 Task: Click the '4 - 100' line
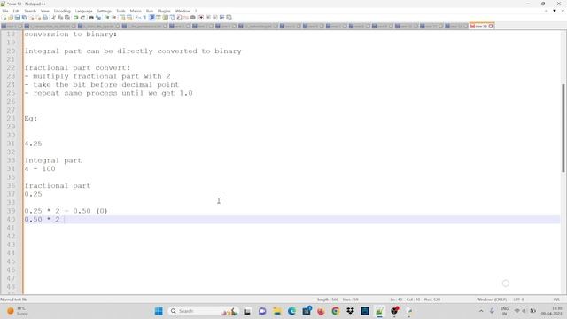pos(40,169)
